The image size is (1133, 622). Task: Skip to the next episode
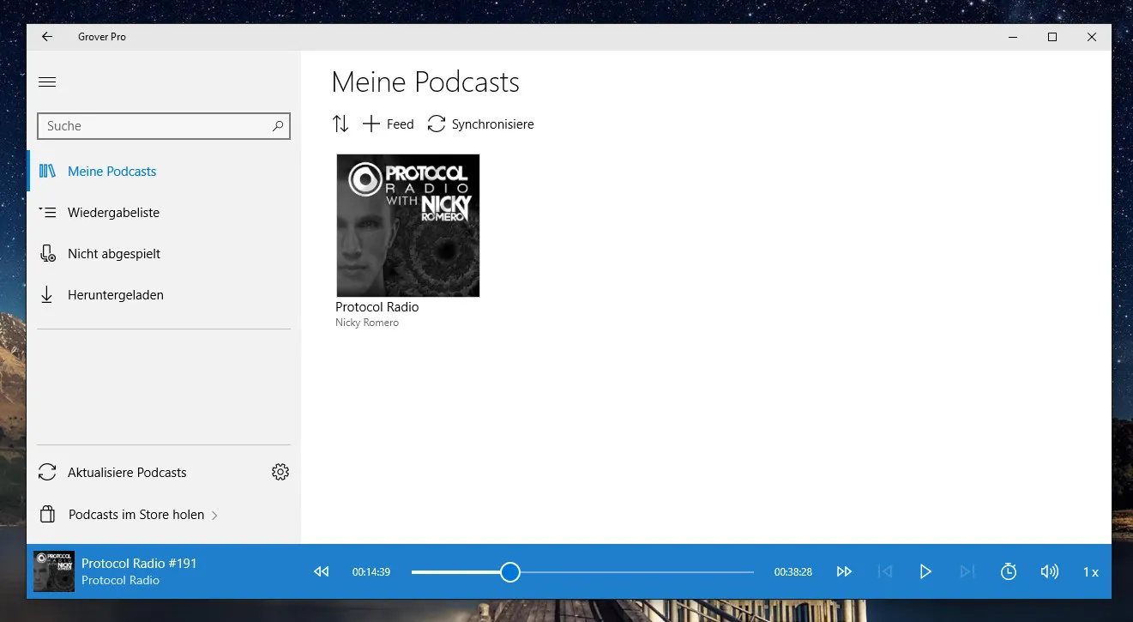coord(967,571)
